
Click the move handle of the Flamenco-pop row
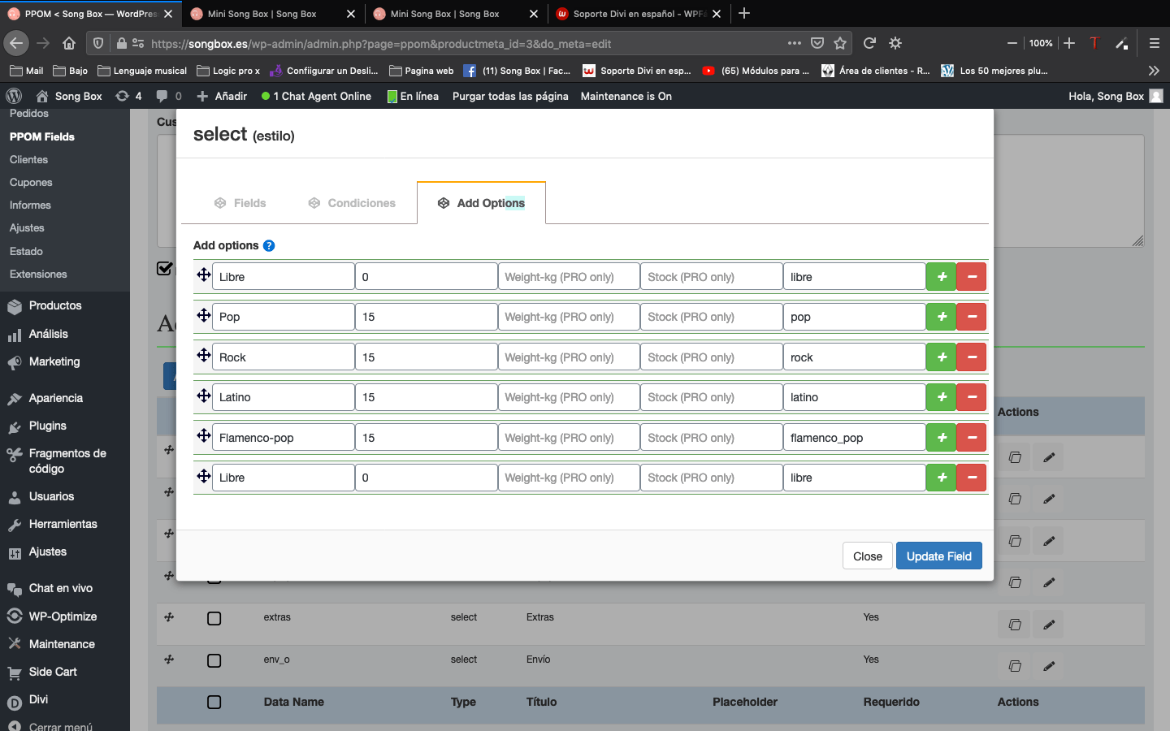pos(204,435)
